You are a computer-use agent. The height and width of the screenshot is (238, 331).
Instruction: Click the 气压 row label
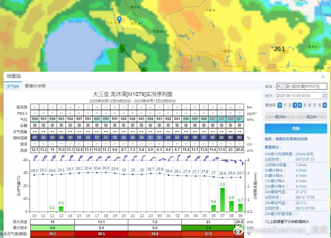pos(24,119)
